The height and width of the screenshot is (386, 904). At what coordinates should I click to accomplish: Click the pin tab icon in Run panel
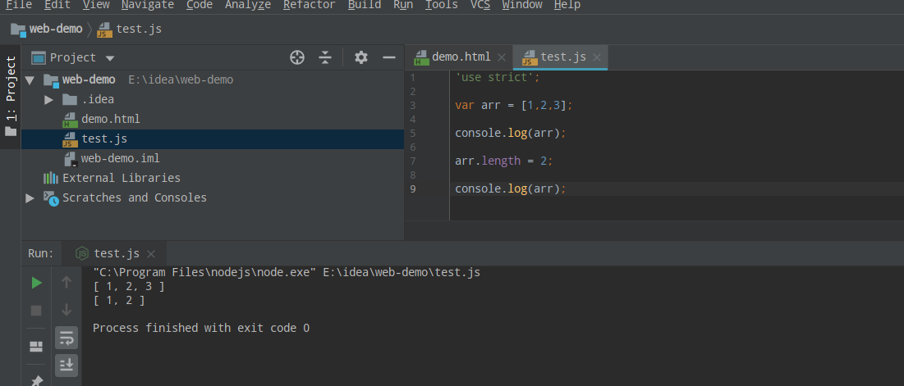pyautogui.click(x=36, y=381)
